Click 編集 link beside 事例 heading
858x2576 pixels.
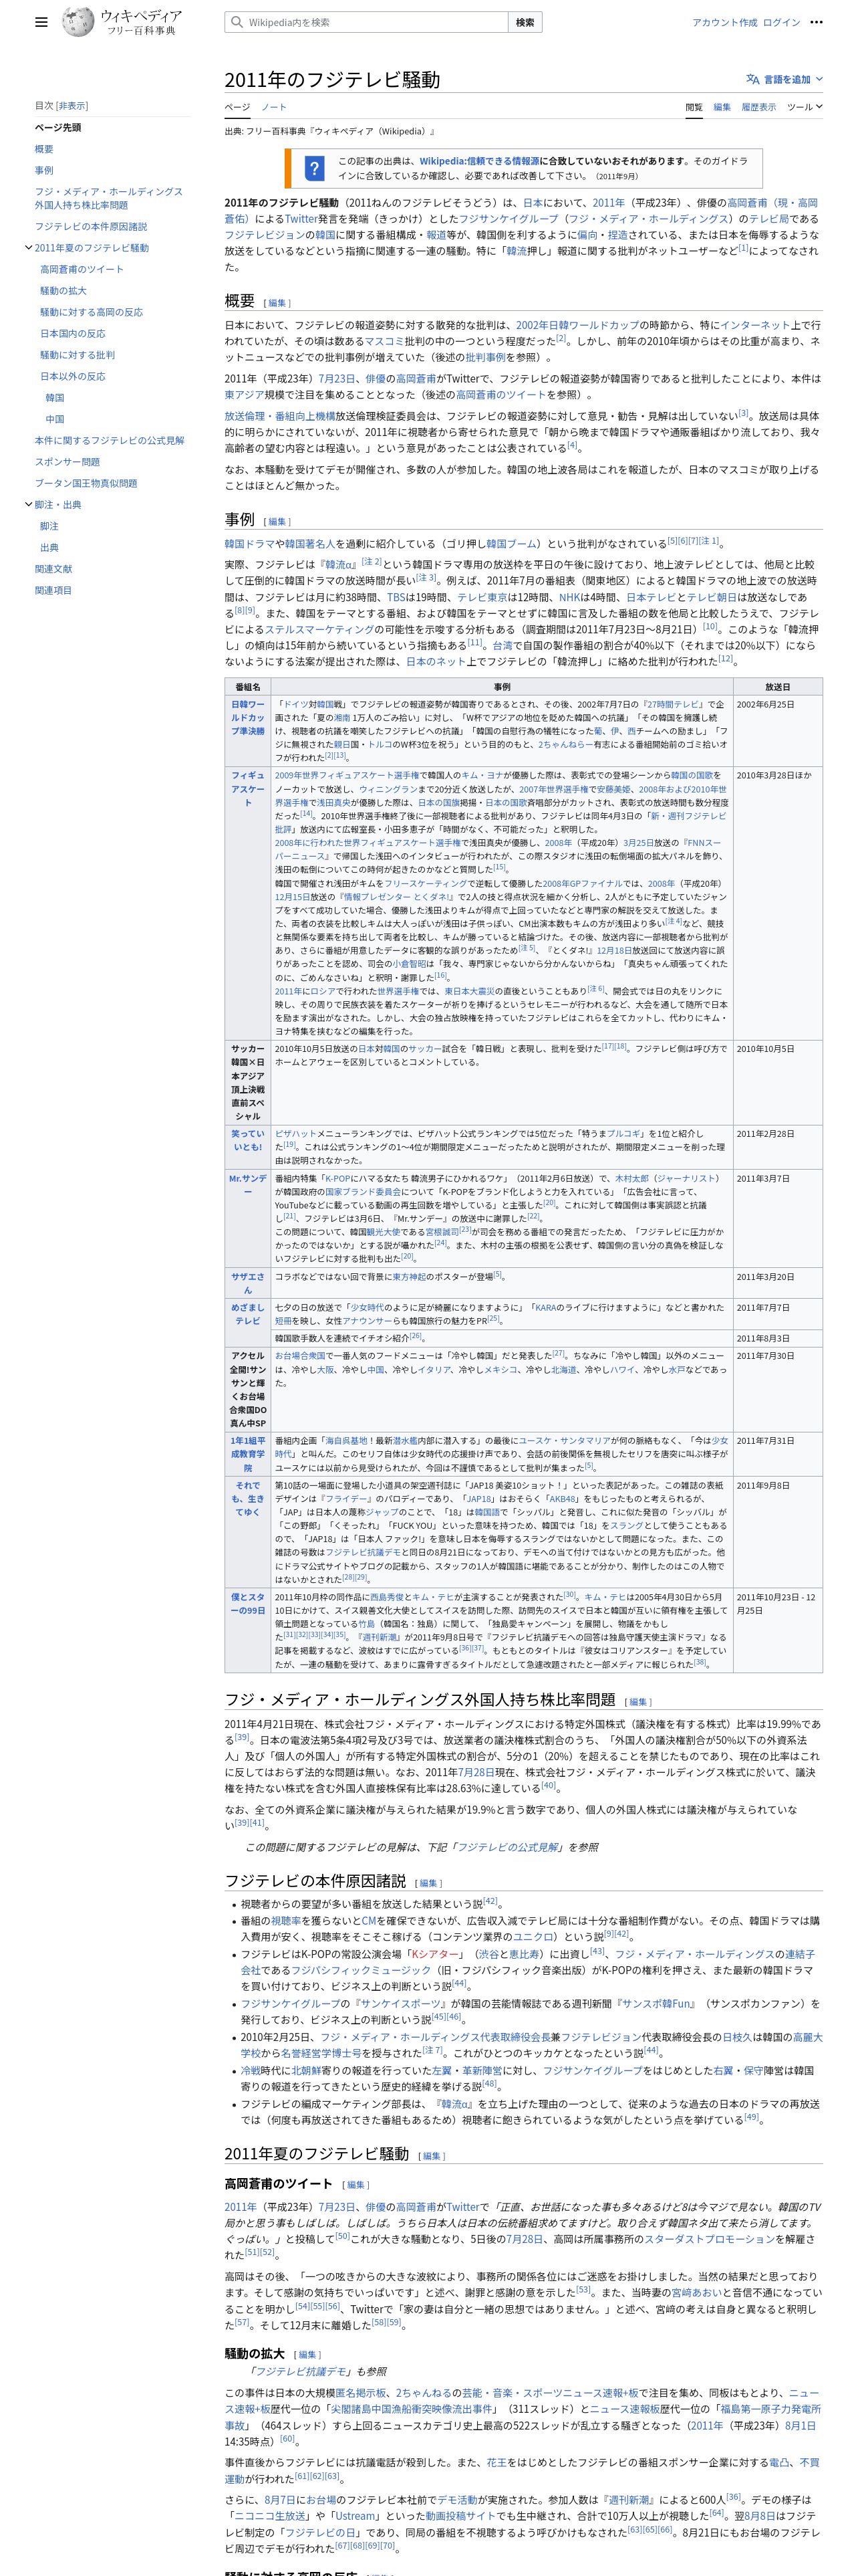point(277,522)
